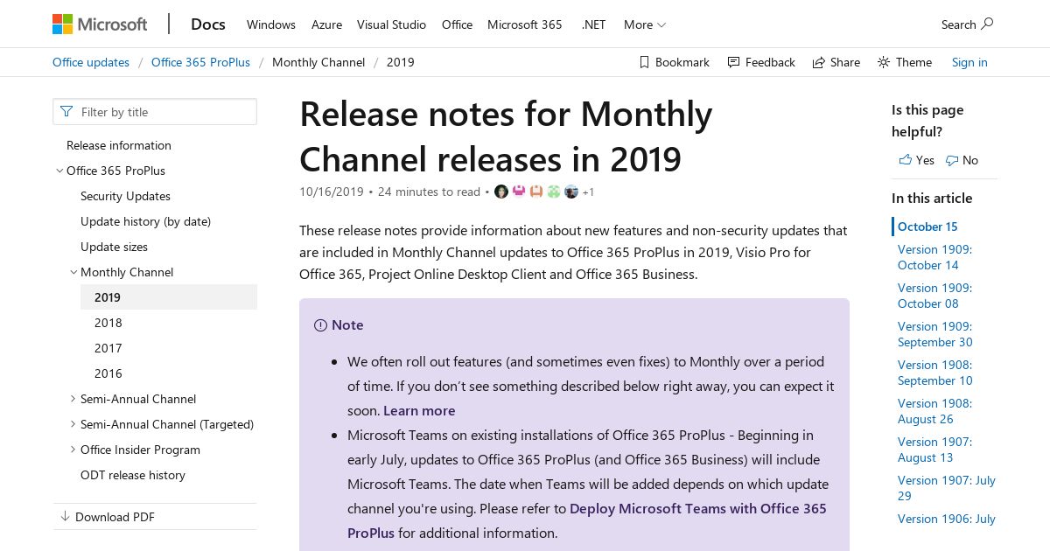Click the Download PDF arrow icon

pyautogui.click(x=65, y=517)
